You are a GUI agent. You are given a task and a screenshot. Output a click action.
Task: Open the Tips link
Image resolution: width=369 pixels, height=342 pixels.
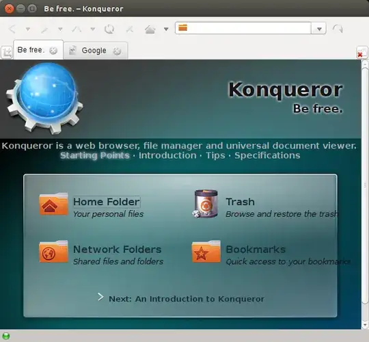(x=215, y=156)
